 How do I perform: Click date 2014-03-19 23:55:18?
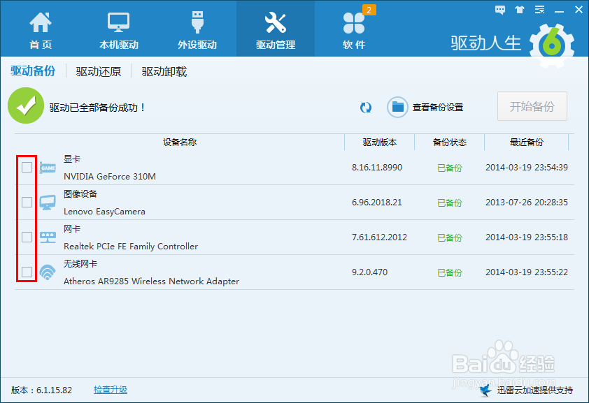[x=527, y=237]
